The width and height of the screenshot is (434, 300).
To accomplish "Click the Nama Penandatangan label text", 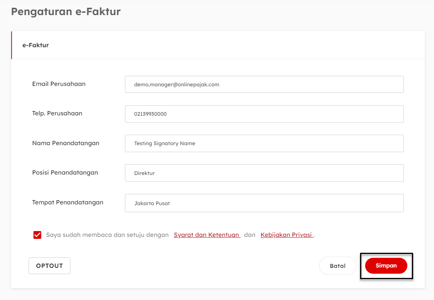I will point(66,143).
